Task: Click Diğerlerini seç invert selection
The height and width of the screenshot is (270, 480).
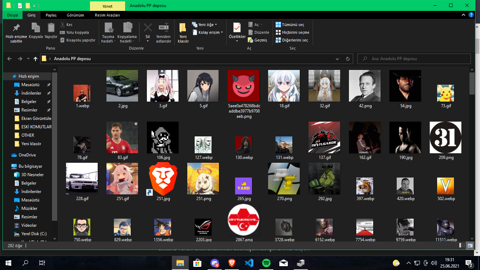Action: click(x=292, y=40)
